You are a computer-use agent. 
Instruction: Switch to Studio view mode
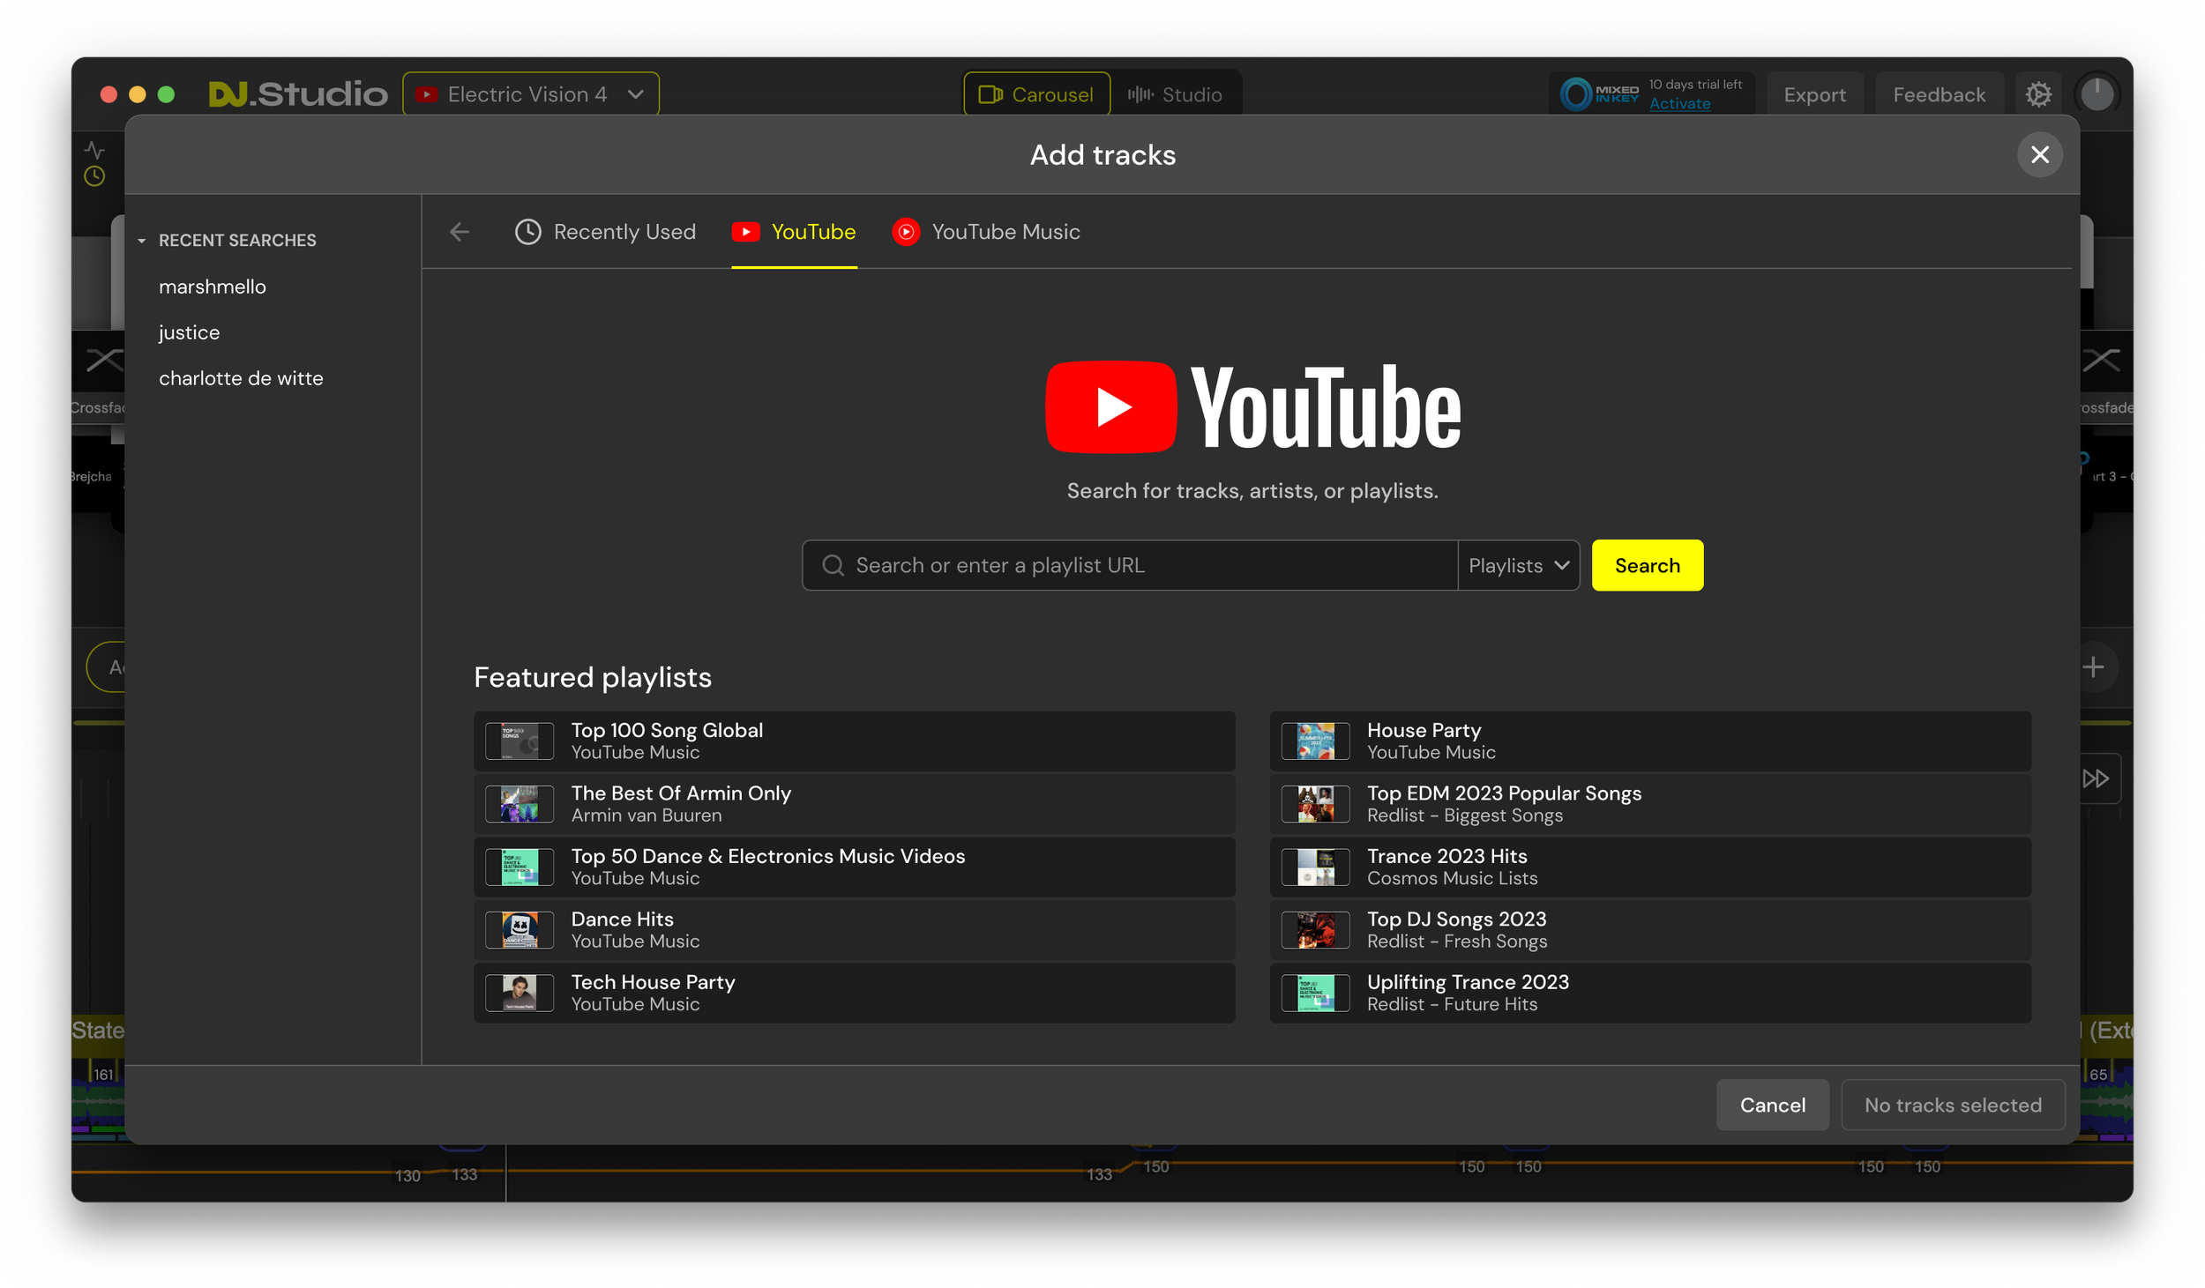coord(1175,94)
